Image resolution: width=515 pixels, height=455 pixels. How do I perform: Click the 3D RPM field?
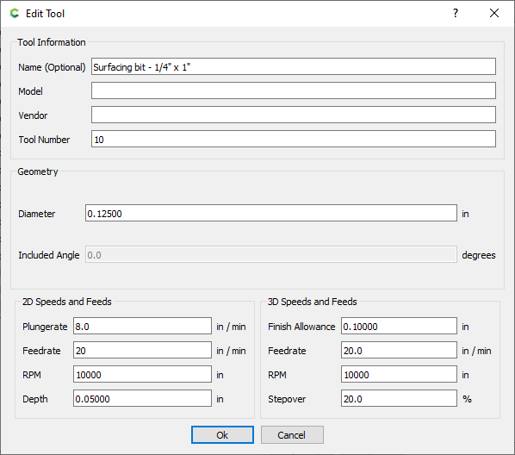coord(399,374)
